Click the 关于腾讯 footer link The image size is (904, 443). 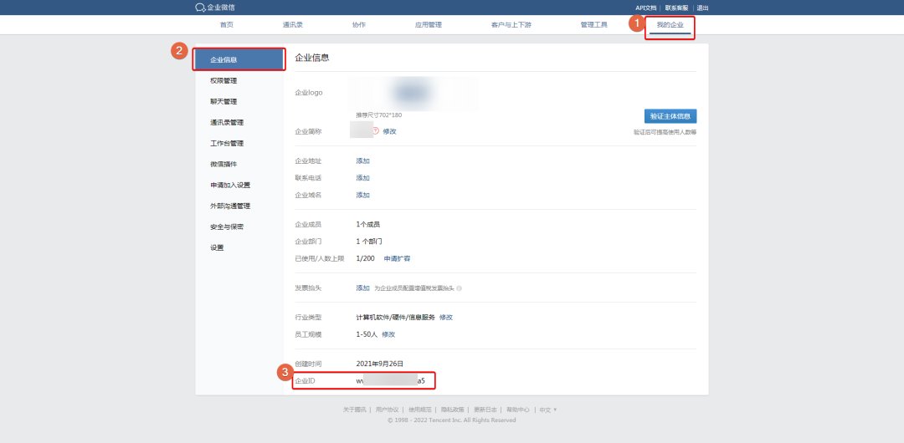pos(355,410)
